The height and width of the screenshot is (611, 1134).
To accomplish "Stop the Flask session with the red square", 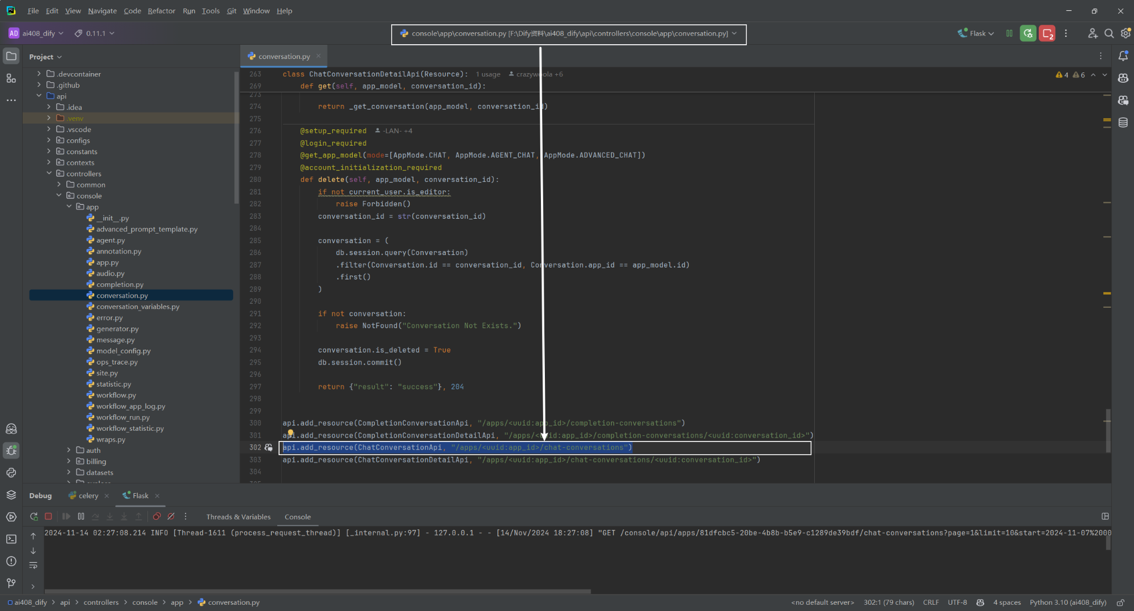I will click(48, 516).
